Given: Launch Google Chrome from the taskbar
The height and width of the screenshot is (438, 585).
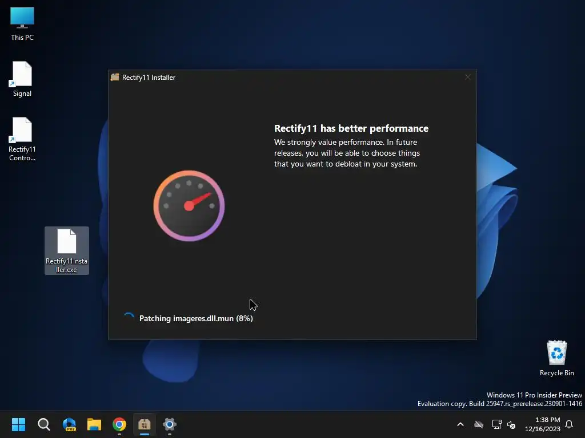Looking at the screenshot, I should 119,424.
